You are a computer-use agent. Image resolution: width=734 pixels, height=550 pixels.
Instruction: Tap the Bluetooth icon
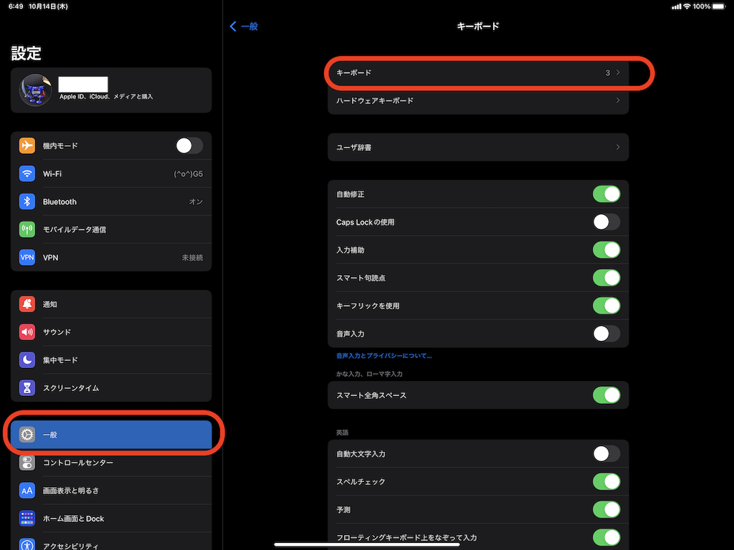(x=27, y=201)
